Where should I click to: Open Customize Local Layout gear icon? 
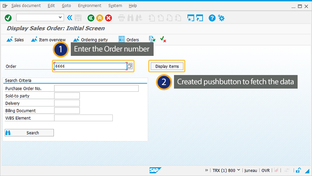tap(221, 18)
